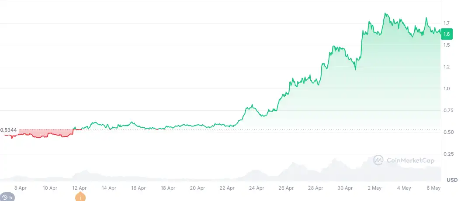Click the 1.7 price axis label

click(447, 23)
